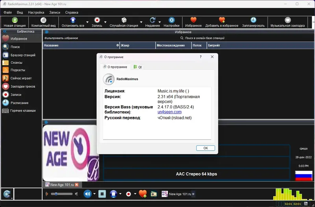This screenshot has width=315, height=207.
Task: Toggle recording with the bottom red record button
Action: (x=128, y=194)
